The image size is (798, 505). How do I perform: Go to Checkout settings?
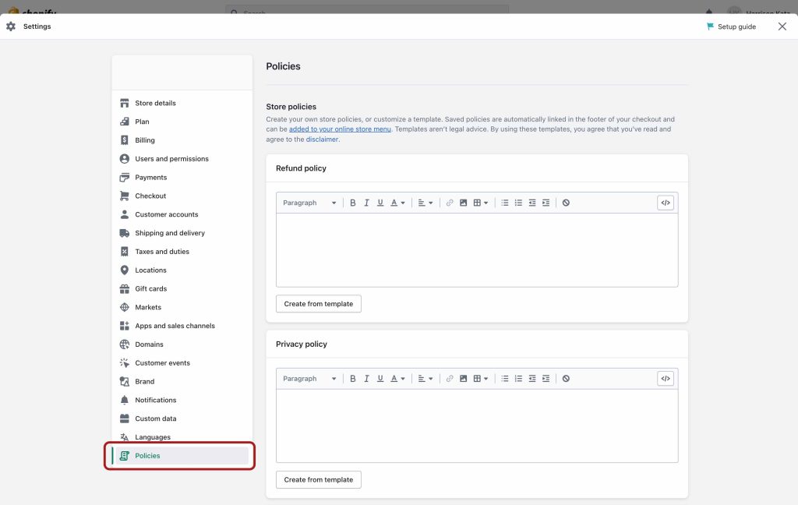point(182,196)
